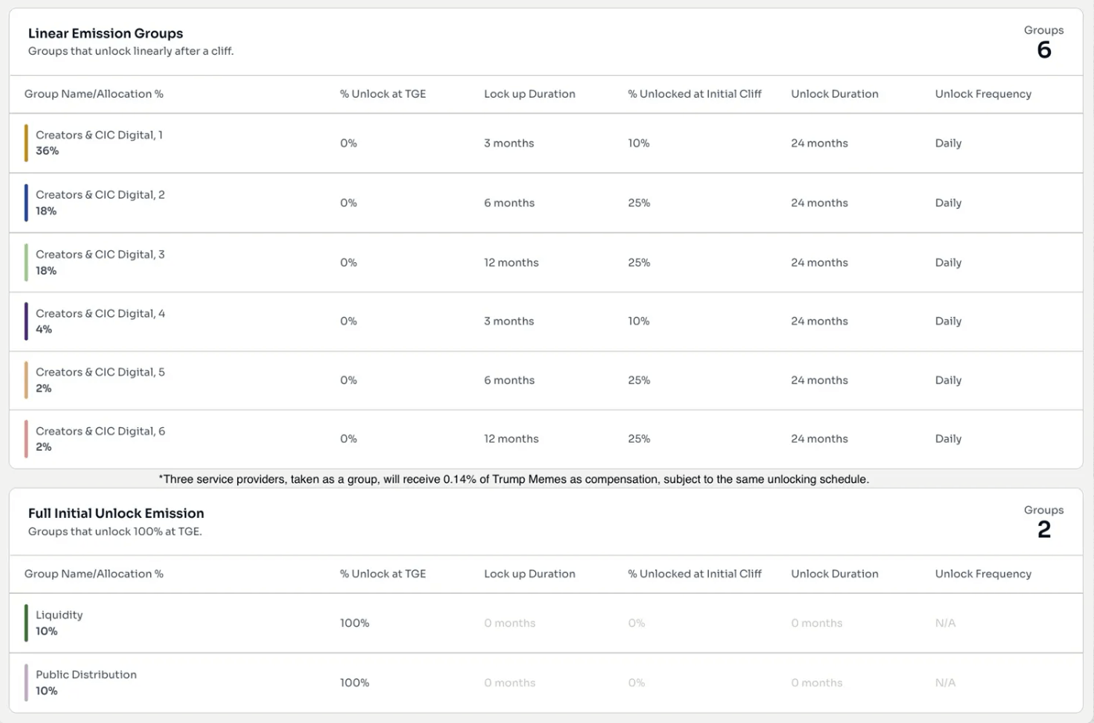Click the 'Public Distribution' group name
This screenshot has width=1094, height=723.
pos(86,674)
